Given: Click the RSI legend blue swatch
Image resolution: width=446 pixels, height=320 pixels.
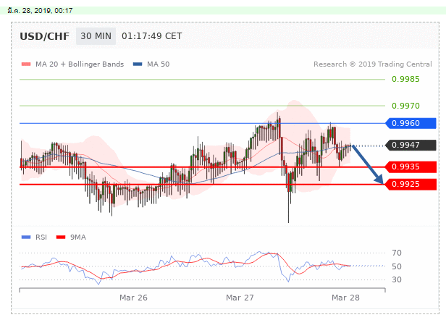Looking at the screenshot, I should click(26, 237).
